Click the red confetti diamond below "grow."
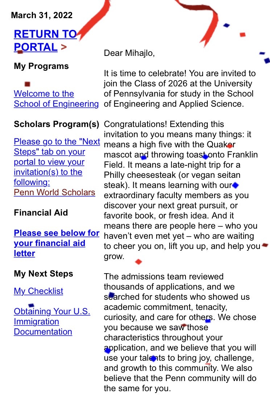Image resolution: width=270 pixels, height=397 pixels. [138, 262]
